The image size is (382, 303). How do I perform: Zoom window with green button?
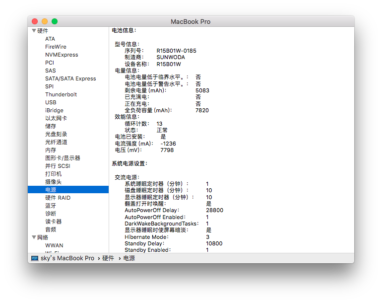[55, 21]
